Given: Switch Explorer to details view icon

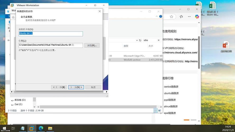Looking at the screenshot, I should coord(156,111).
